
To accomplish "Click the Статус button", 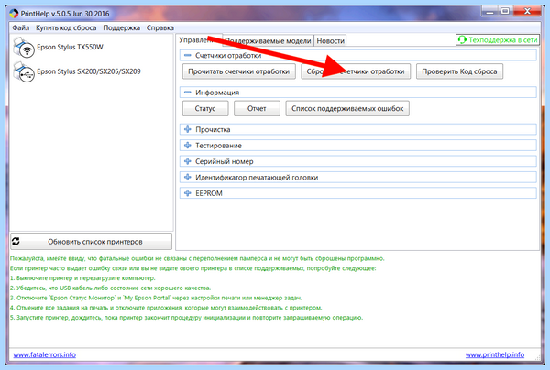I will pos(205,108).
